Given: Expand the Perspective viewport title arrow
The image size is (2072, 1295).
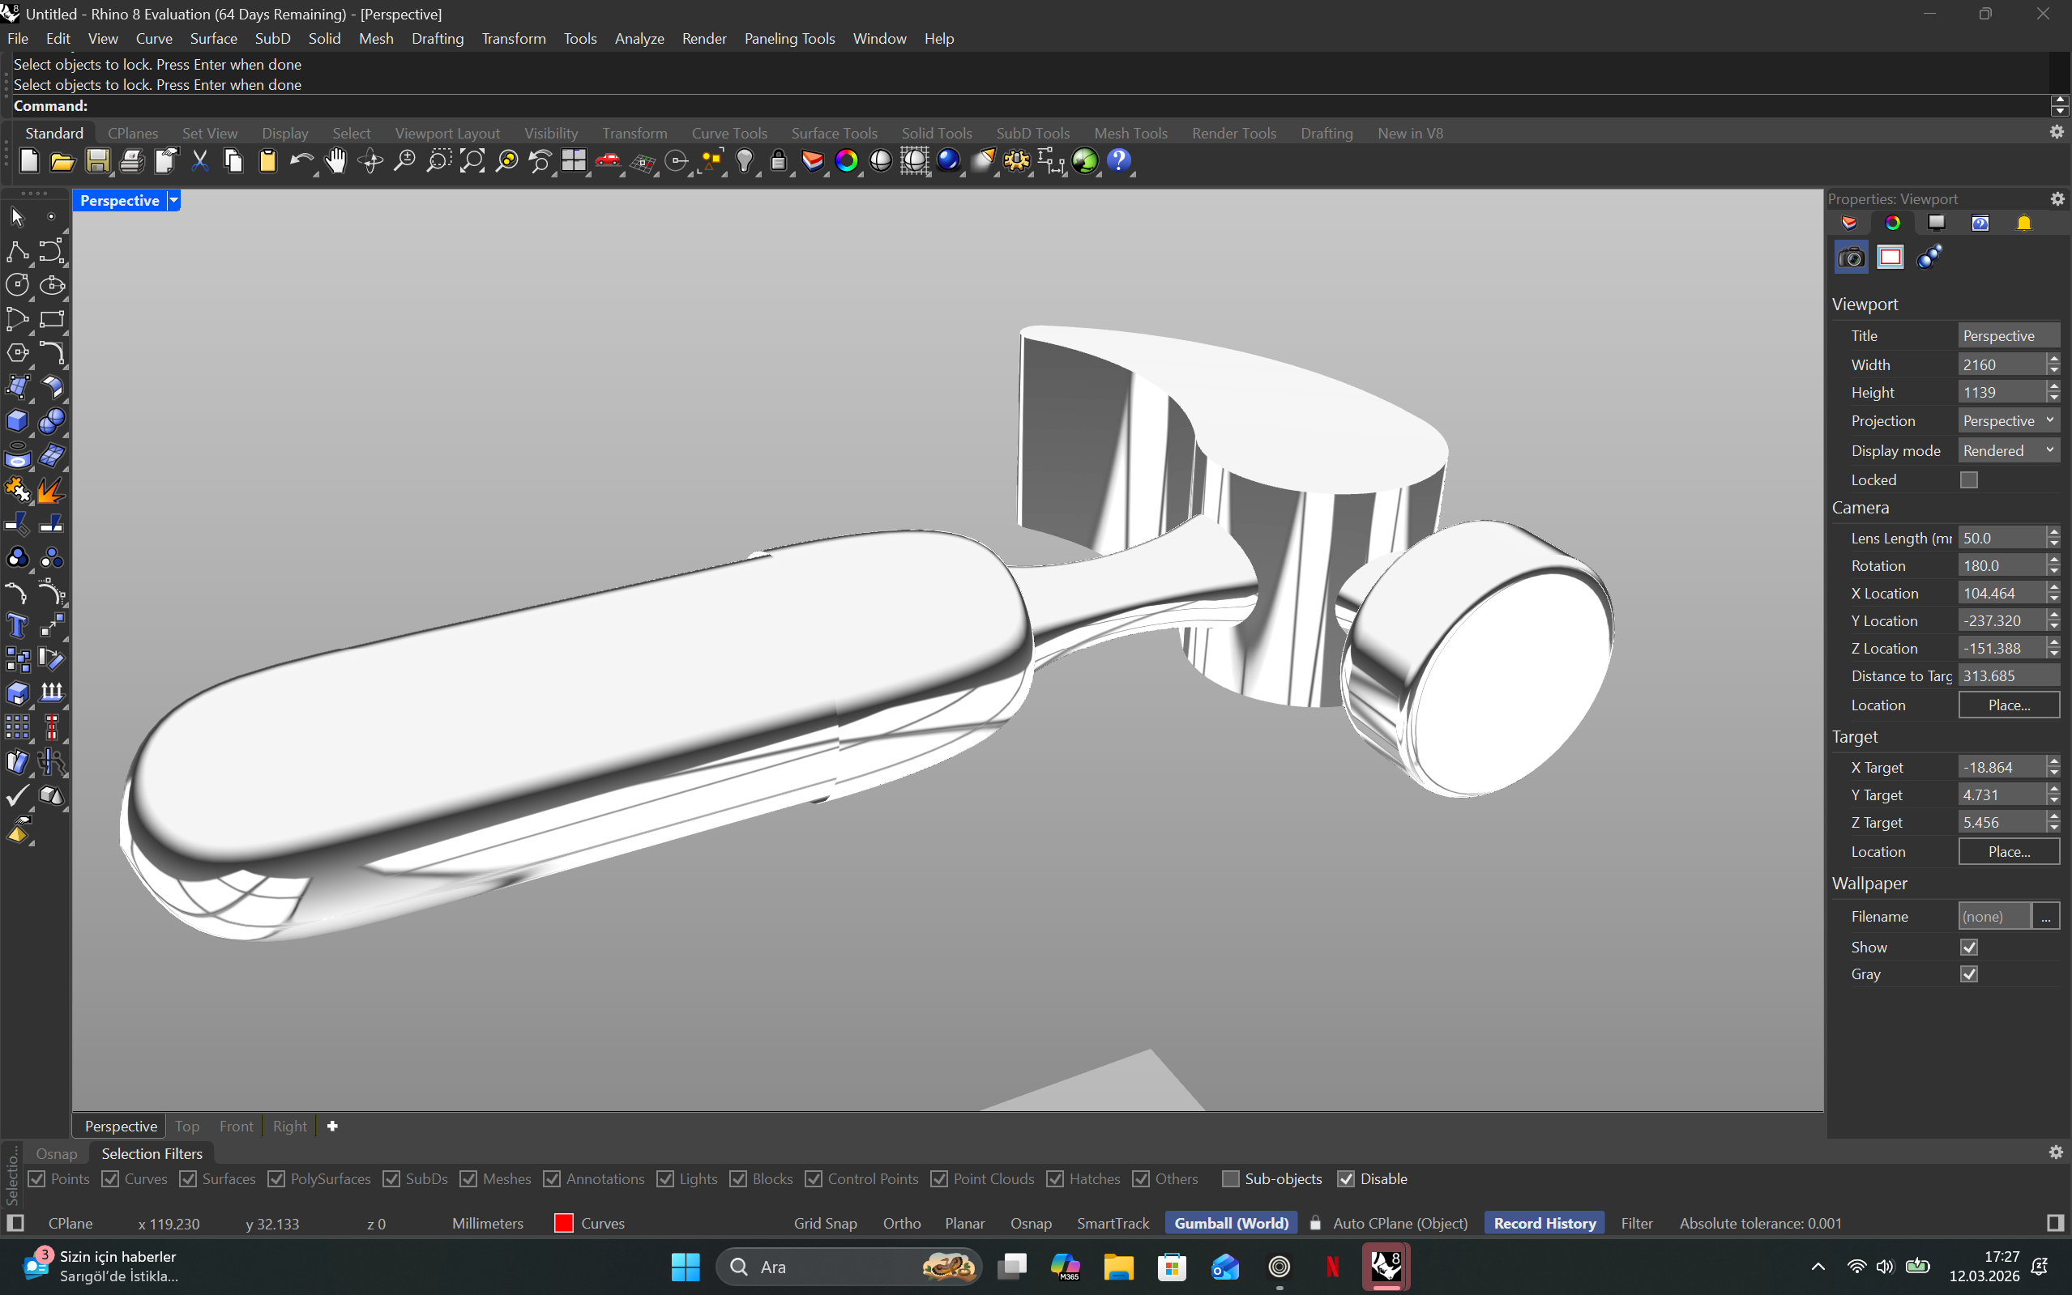Looking at the screenshot, I should pyautogui.click(x=174, y=200).
